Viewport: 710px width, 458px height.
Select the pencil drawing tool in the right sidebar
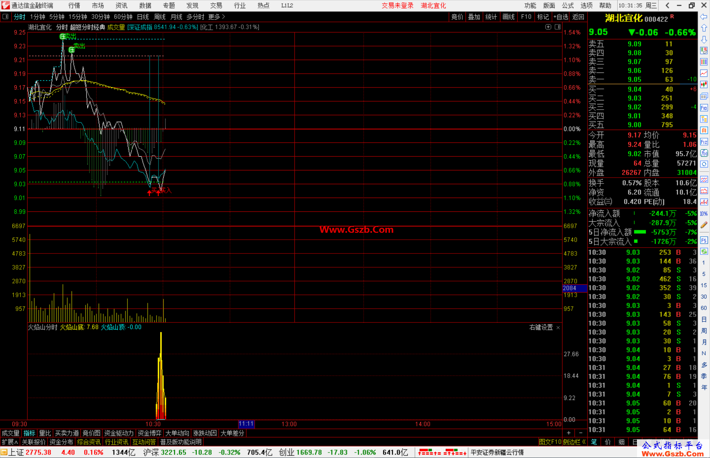(x=704, y=225)
